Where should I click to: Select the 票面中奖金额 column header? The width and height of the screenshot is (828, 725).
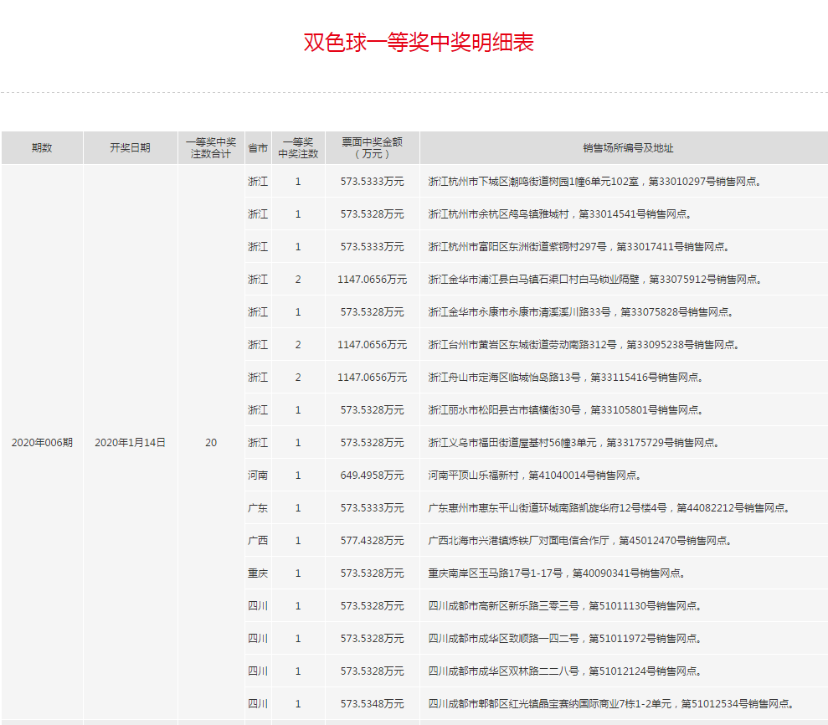tap(373, 147)
